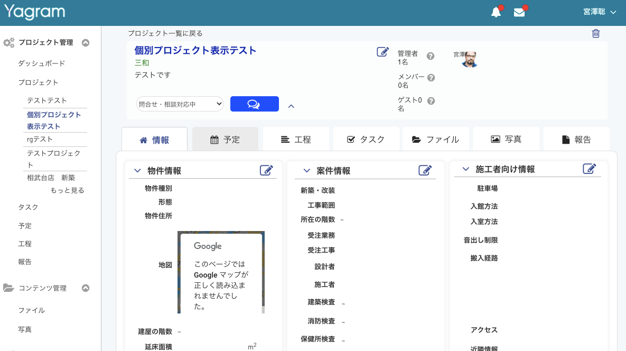Switch to the タスク tab

366,140
